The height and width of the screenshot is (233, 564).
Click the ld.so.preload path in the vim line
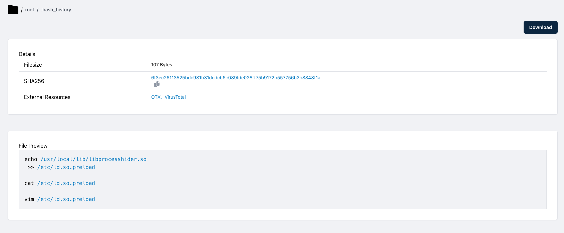point(66,199)
